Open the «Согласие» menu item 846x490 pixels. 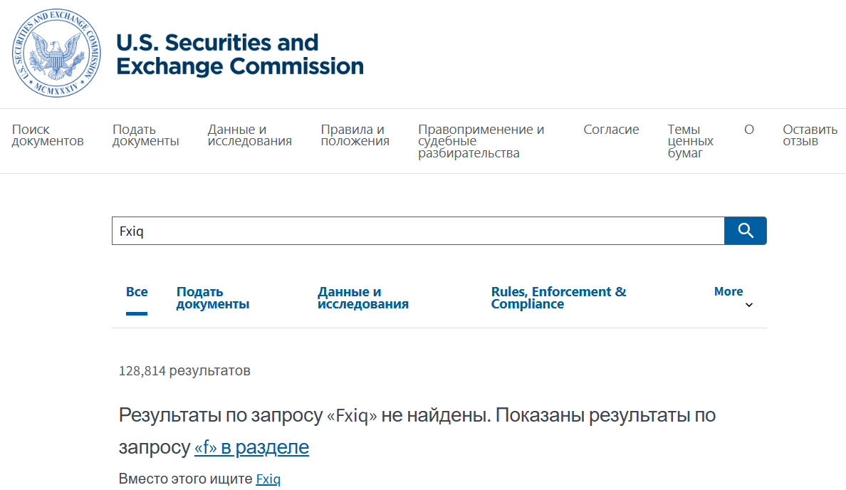point(611,129)
